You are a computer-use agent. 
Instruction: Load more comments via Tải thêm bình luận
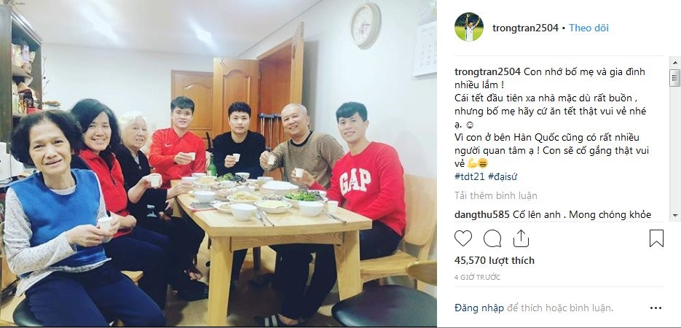click(x=495, y=195)
